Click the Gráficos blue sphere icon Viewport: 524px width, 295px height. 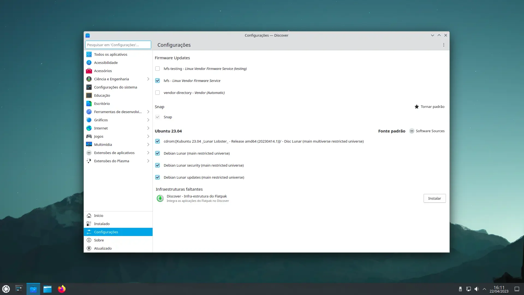point(89,120)
